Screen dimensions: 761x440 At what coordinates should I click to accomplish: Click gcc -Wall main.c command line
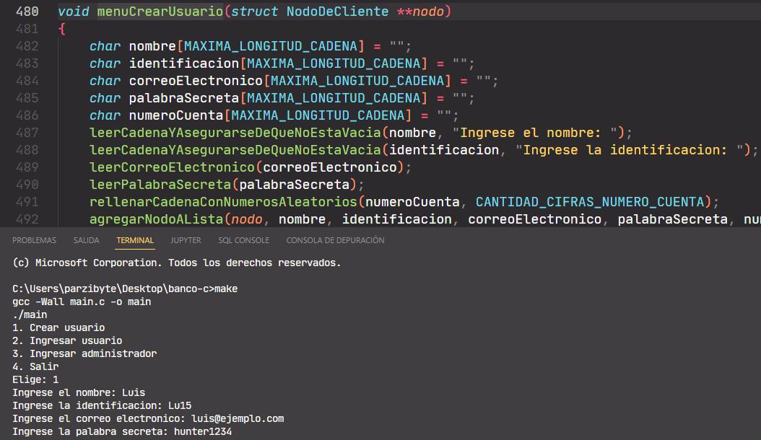pos(82,302)
